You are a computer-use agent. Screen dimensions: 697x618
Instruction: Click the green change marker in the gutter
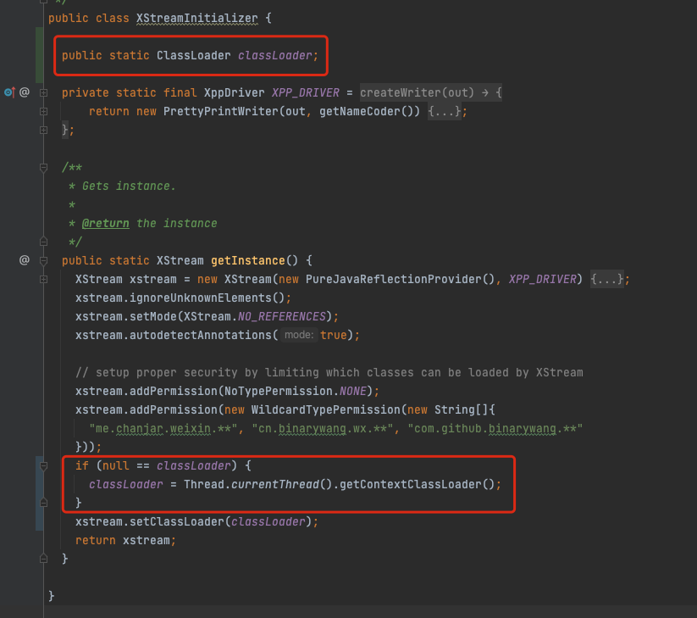(x=39, y=55)
